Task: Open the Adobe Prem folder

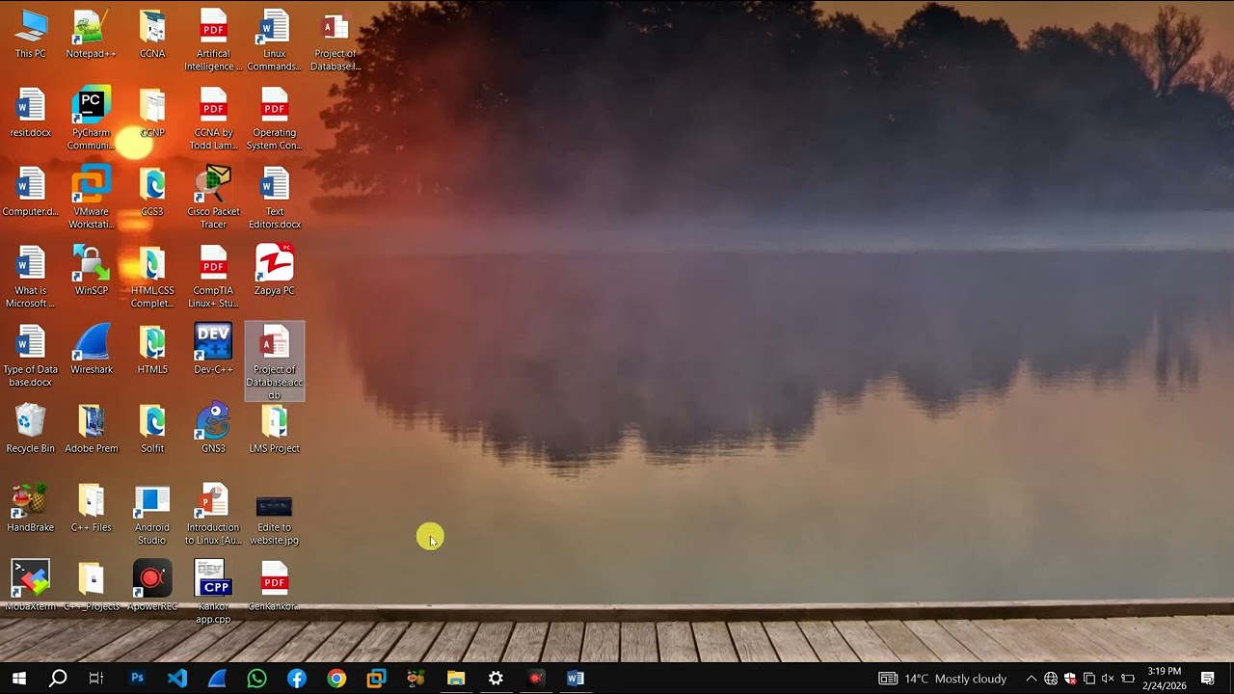Action: coord(92,430)
